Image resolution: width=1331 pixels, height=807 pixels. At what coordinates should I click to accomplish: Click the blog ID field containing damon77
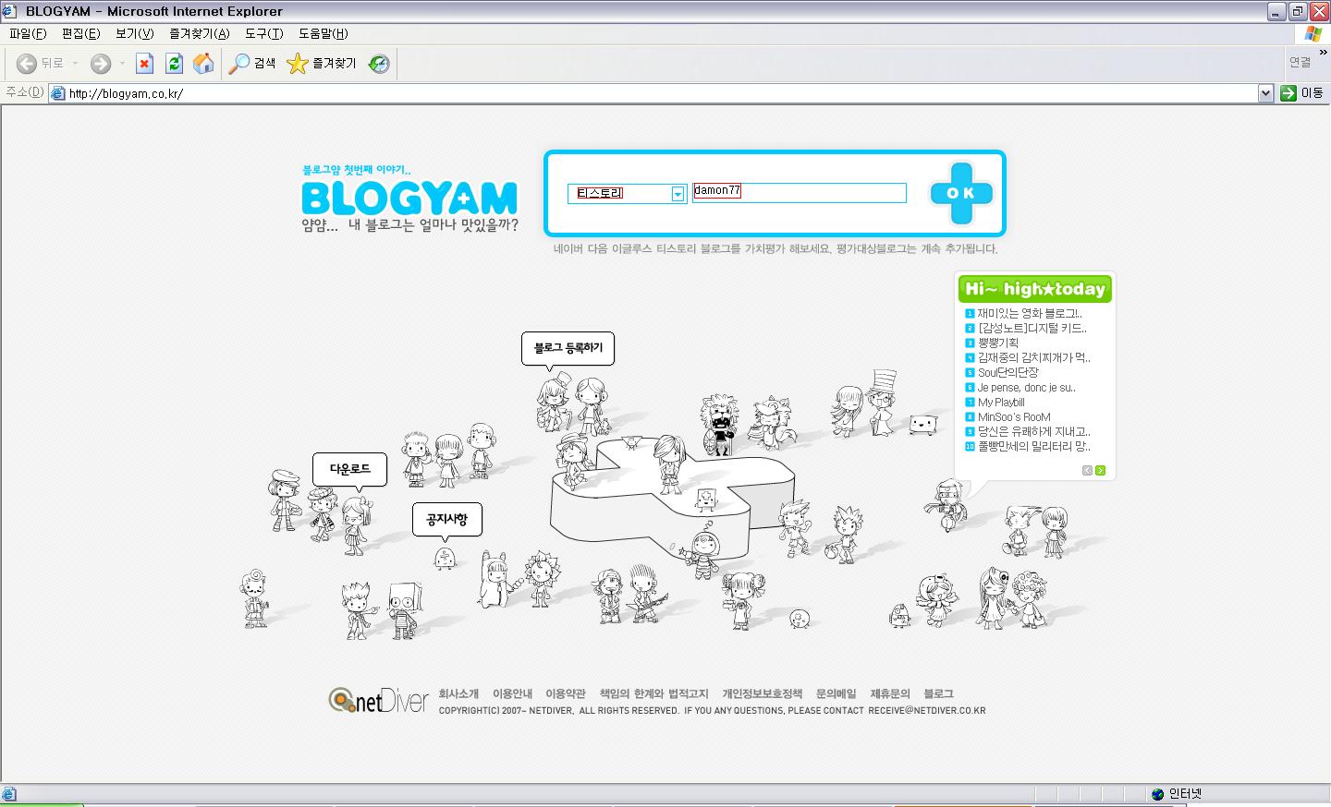click(800, 192)
